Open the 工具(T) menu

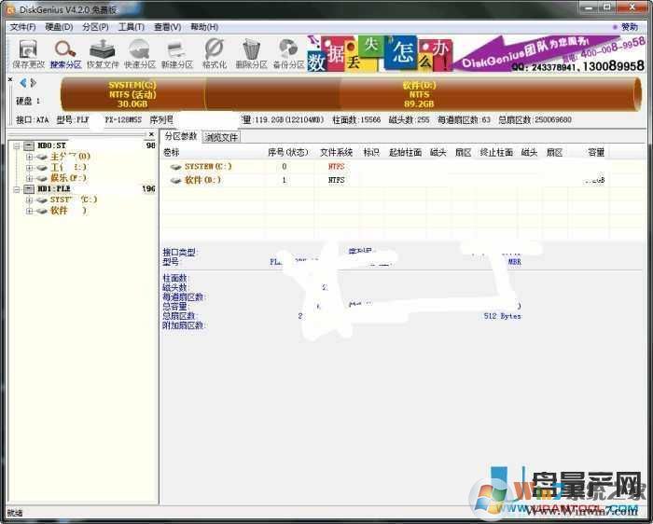point(131,27)
